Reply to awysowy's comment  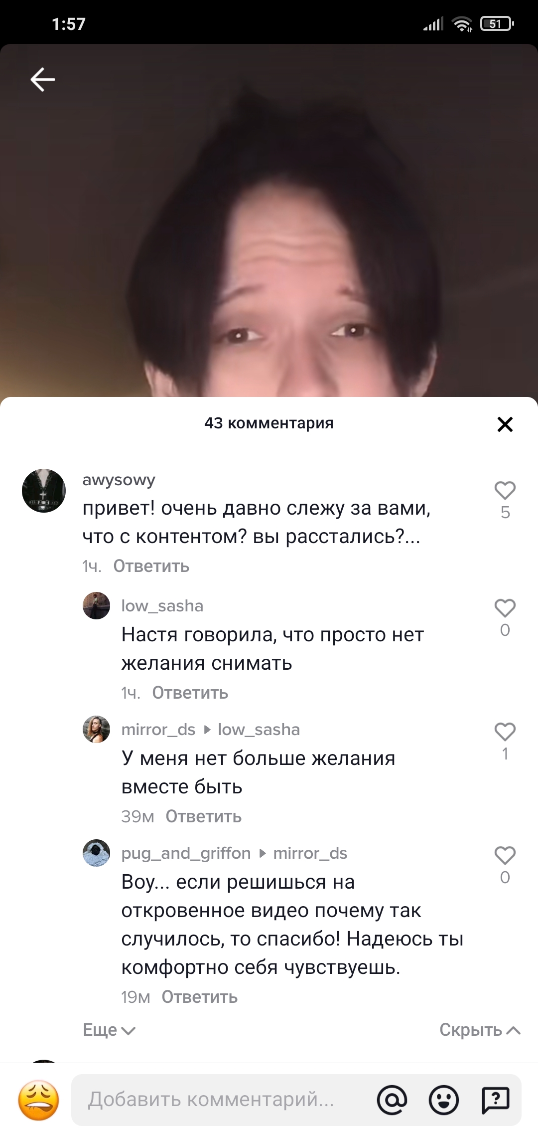[151, 566]
